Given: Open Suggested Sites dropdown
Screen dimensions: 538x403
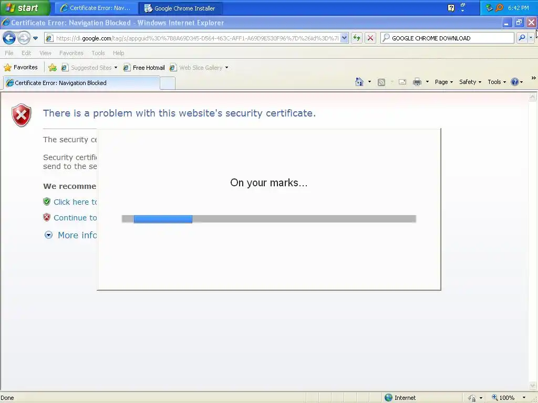Looking at the screenshot, I should pos(89,68).
